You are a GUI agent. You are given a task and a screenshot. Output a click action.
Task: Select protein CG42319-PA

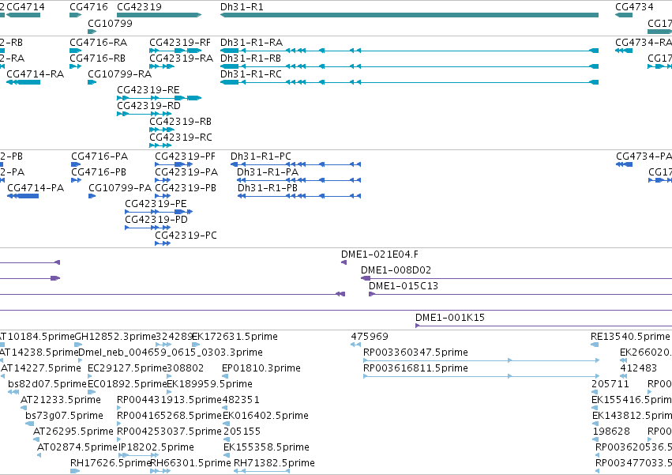(x=186, y=172)
